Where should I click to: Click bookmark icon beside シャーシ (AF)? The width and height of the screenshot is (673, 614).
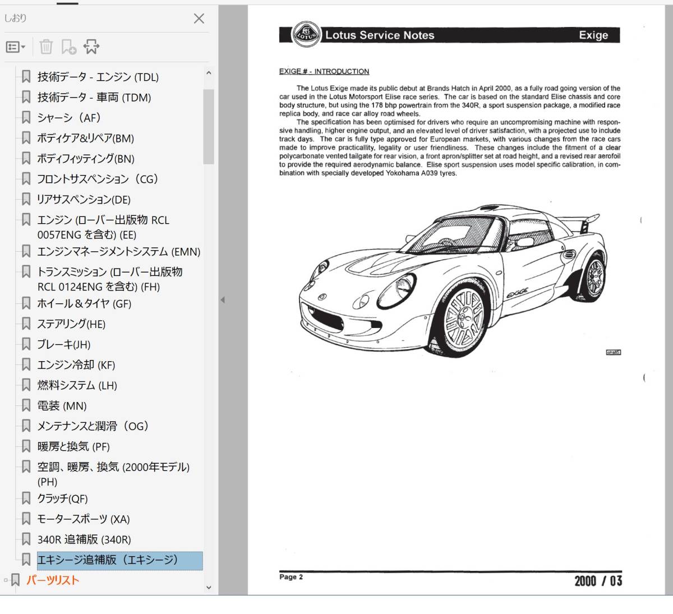(x=26, y=118)
